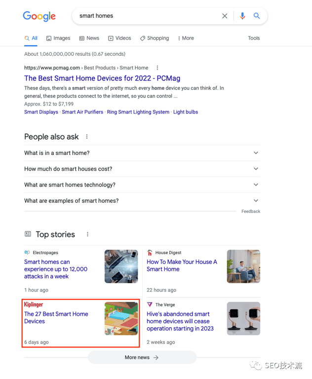
Task: Click the blue magnifier search button
Action: 257,16
